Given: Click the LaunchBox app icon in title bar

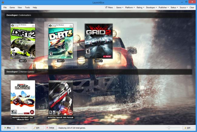Looking at the screenshot, I should (x=3, y=2).
